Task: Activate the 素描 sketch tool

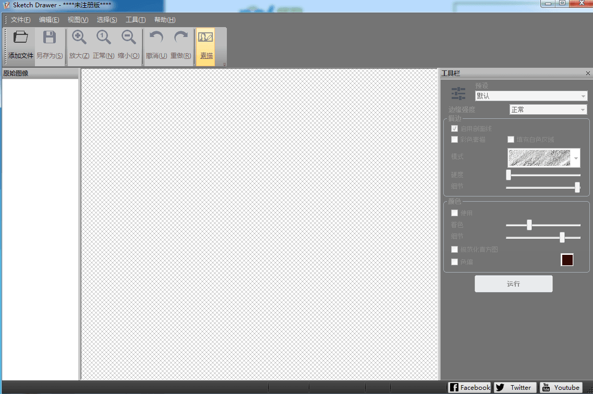Action: tap(205, 46)
